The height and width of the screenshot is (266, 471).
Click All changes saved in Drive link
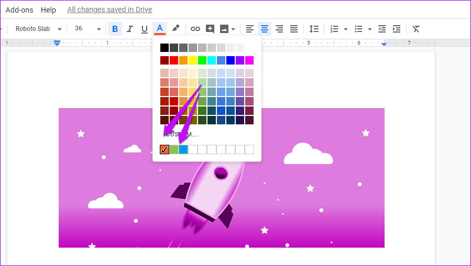pyautogui.click(x=109, y=10)
